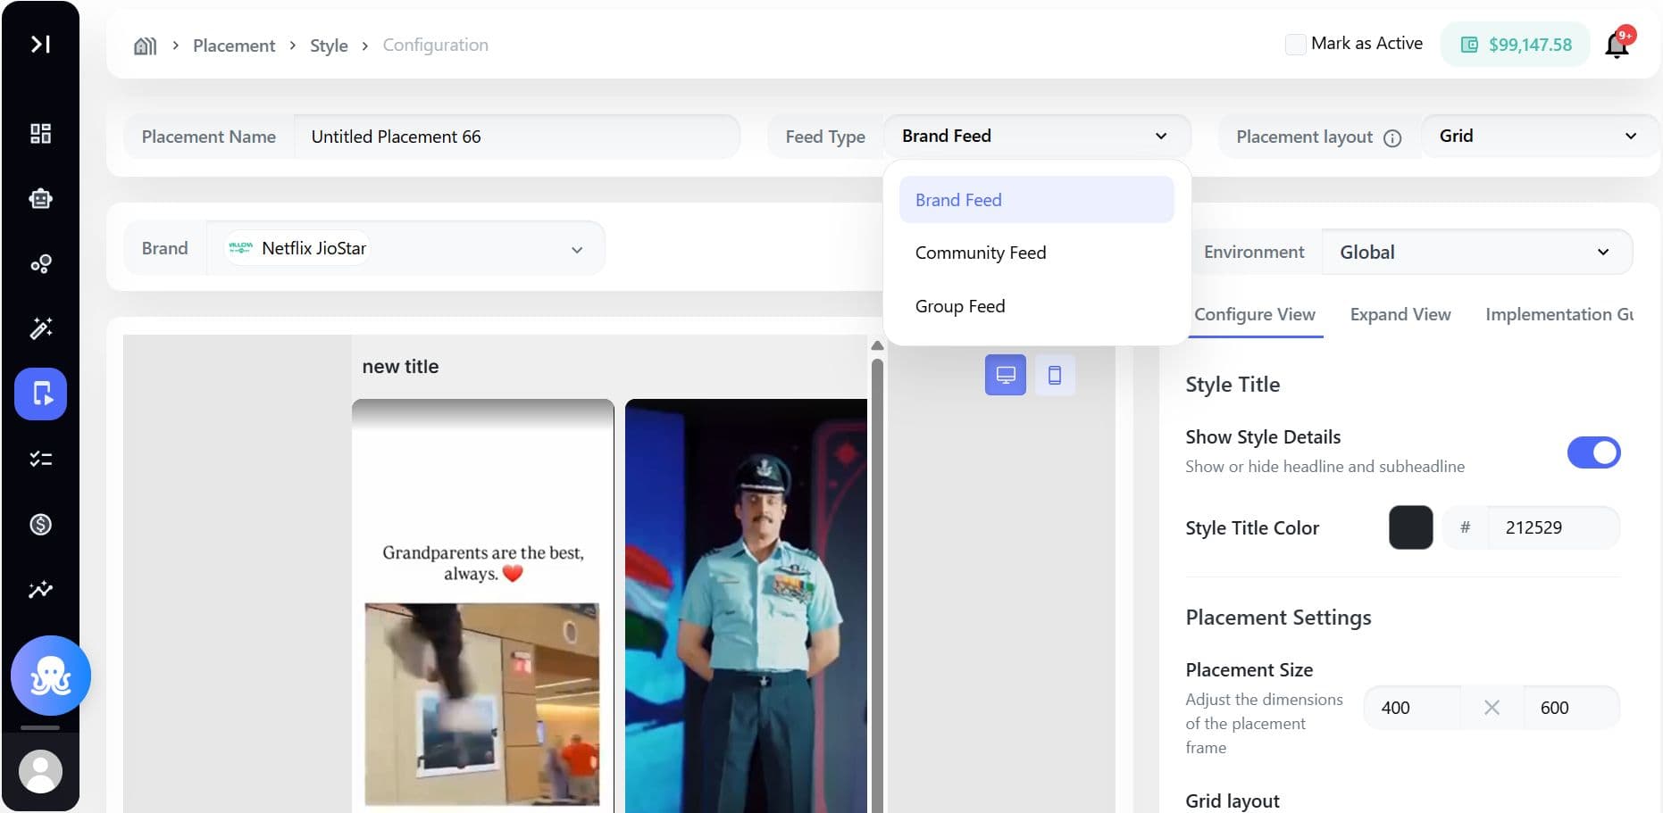This screenshot has height=813, width=1663.
Task: Click the notification bell icon
Action: 1617,45
